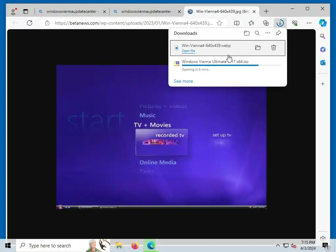This screenshot has width=336, height=252.
Task: Click the Refresh page button
Action: coord(30,23)
